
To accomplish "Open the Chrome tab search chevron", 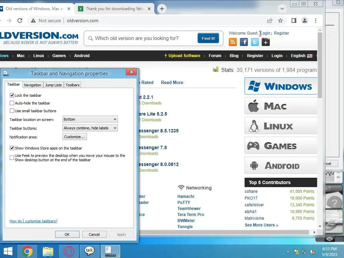I will click(282, 9).
